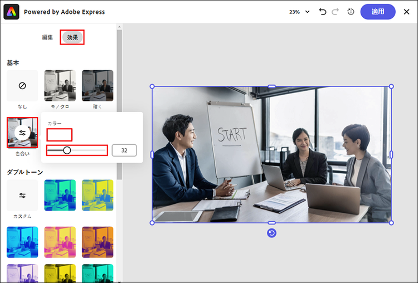Click the カラー color swatch
The height and width of the screenshot is (283, 418).
point(60,135)
